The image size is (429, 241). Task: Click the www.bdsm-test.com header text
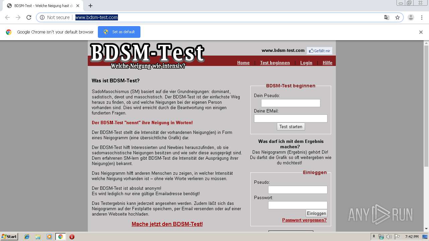point(283,51)
